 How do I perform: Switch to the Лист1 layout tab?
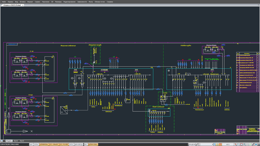16,141
